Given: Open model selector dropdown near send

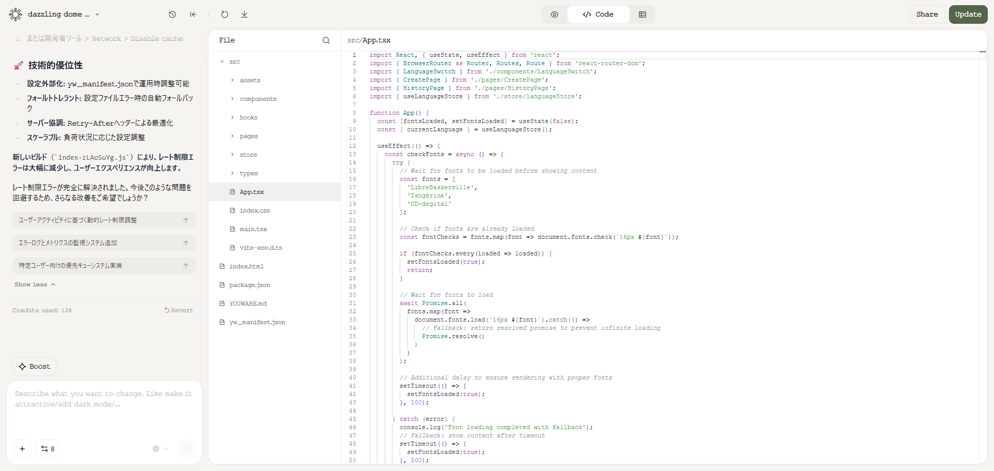Looking at the screenshot, I should click(x=160, y=449).
